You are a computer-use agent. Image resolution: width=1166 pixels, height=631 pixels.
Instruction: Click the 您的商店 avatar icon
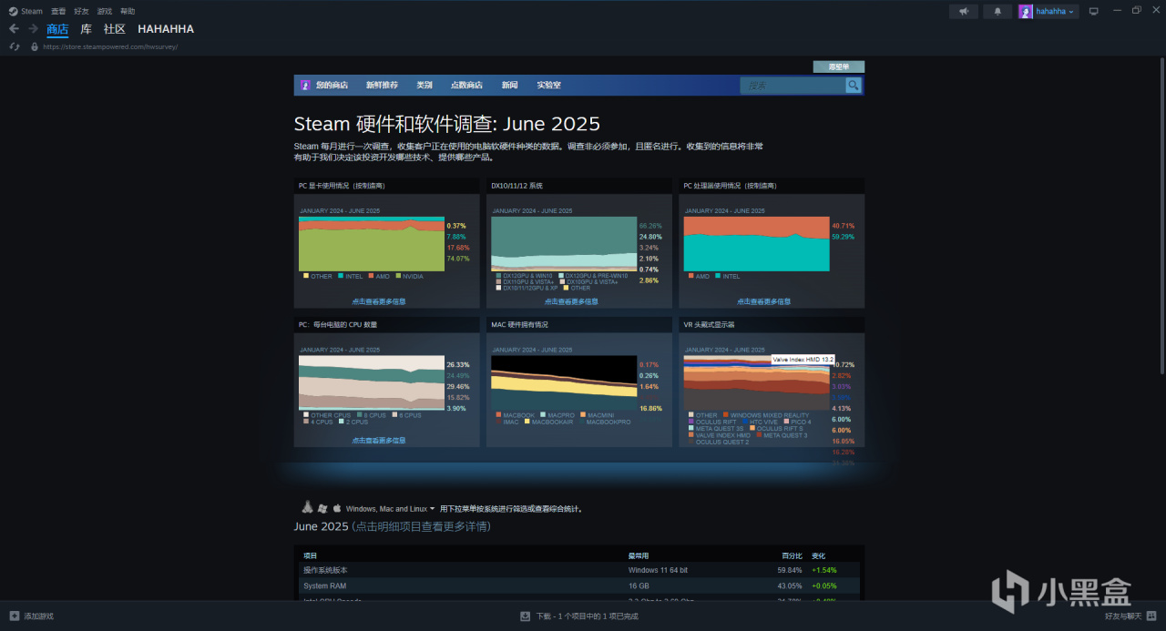pyautogui.click(x=305, y=85)
